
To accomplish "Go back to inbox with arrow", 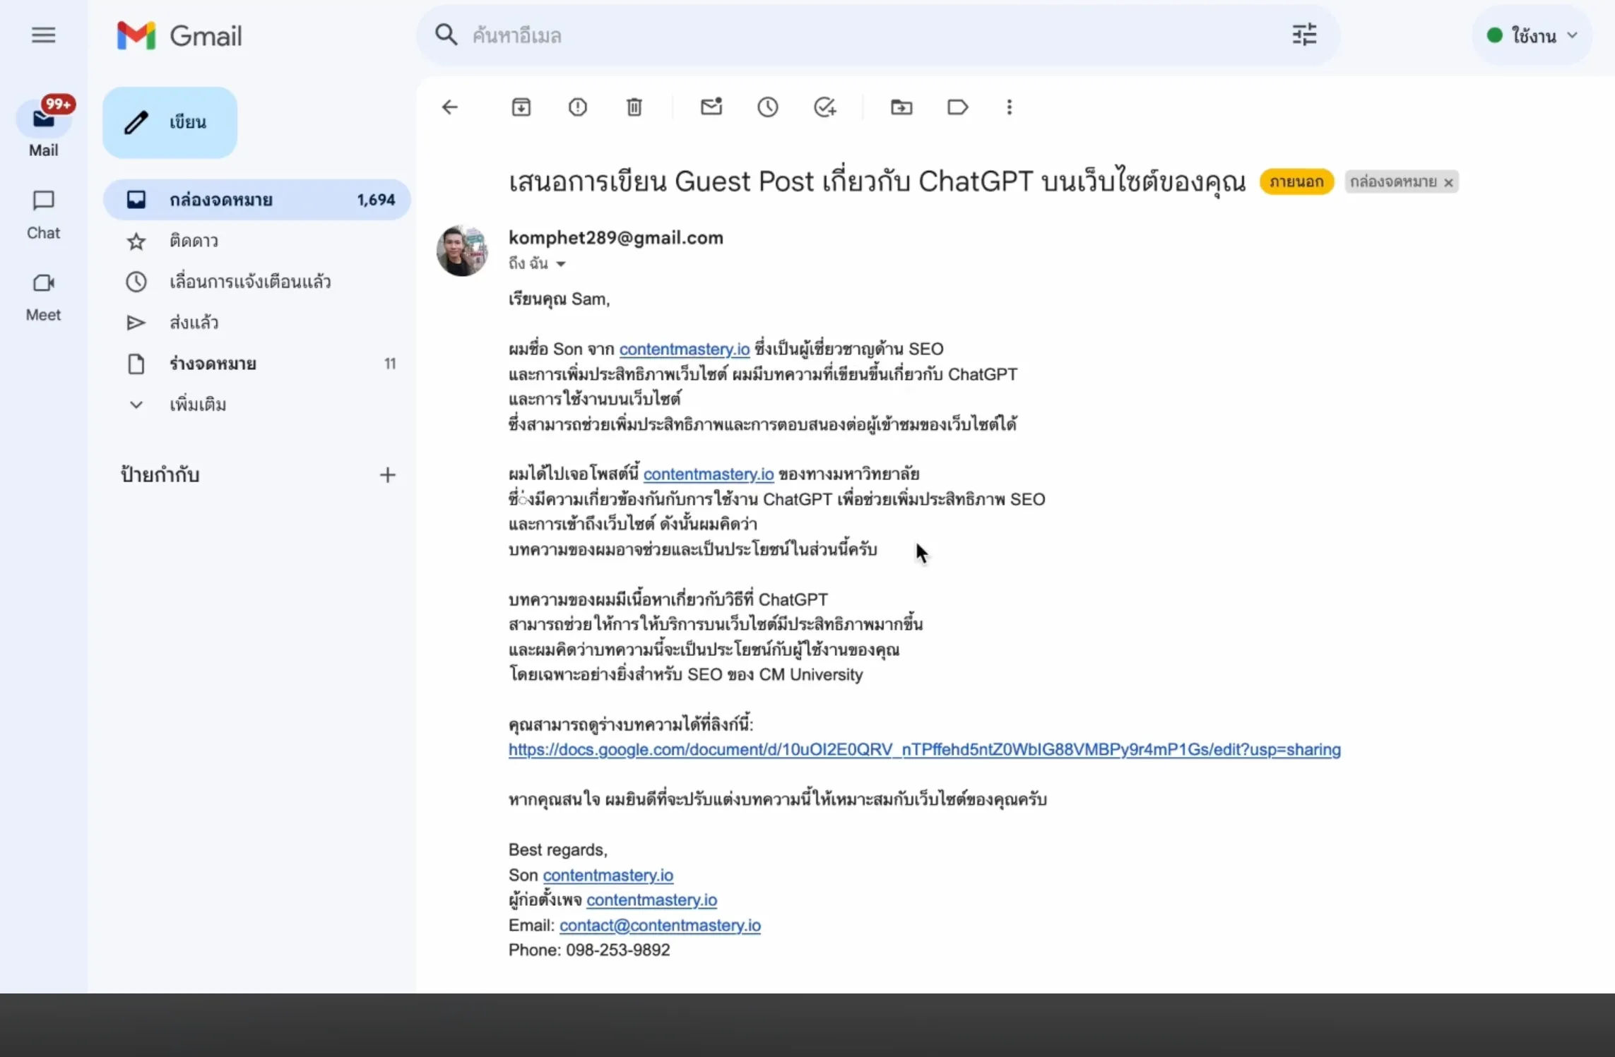I will [x=450, y=107].
